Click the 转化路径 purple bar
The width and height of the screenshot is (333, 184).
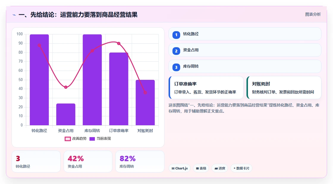39,80
